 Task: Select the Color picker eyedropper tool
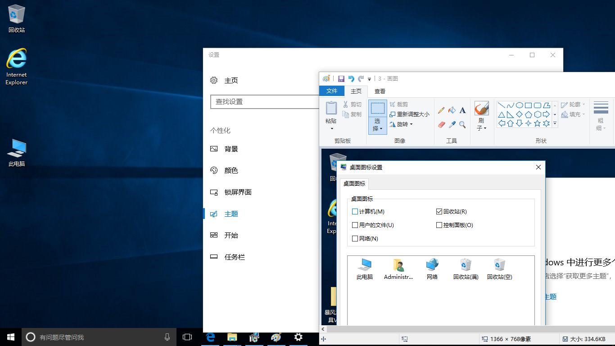pyautogui.click(x=451, y=123)
